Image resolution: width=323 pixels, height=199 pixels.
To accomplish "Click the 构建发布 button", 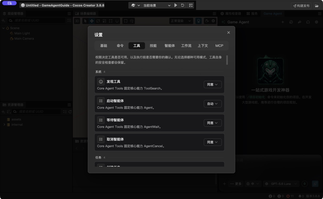I will pyautogui.click(x=301, y=5).
